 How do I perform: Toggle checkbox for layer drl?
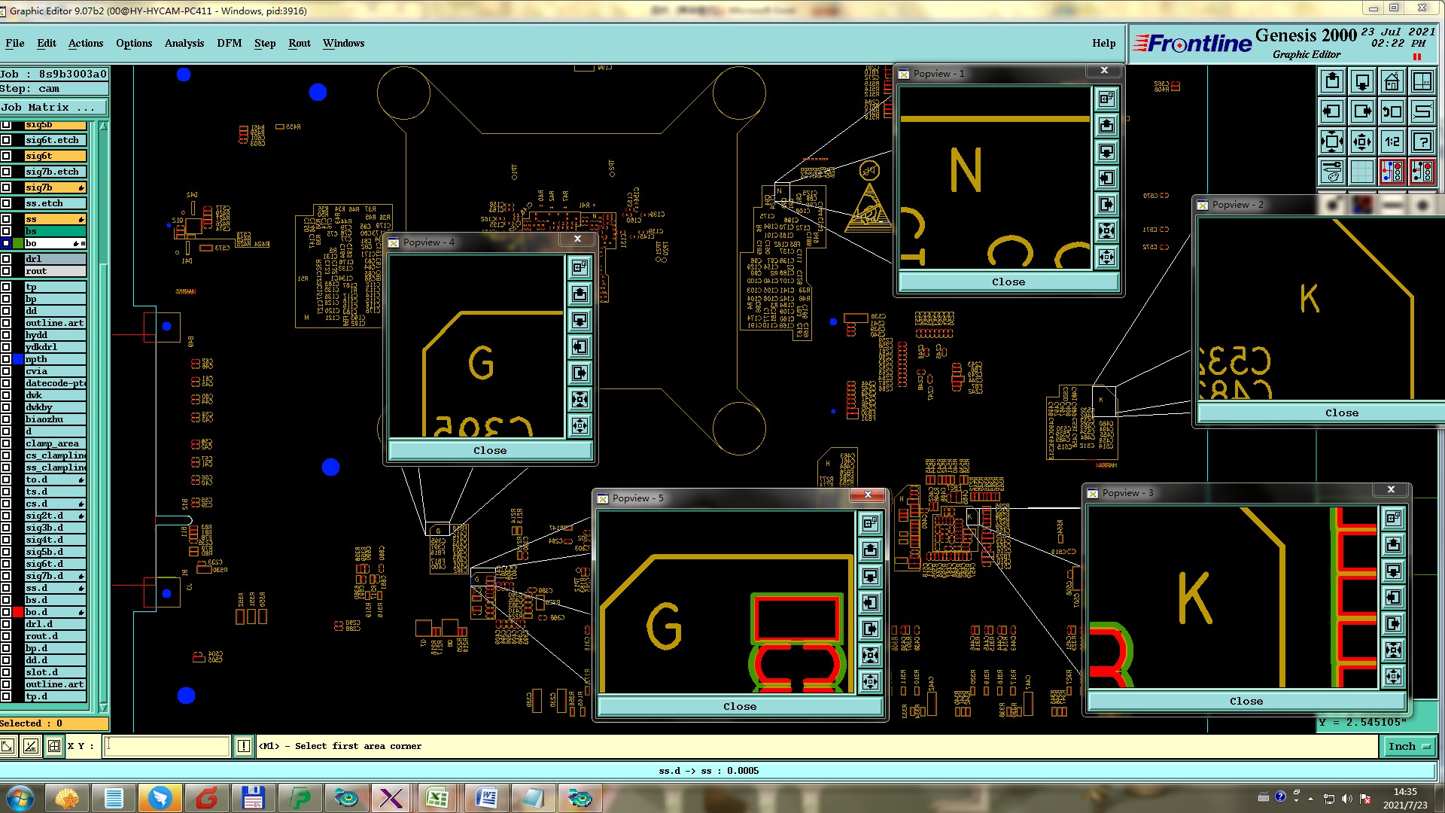coord(6,259)
